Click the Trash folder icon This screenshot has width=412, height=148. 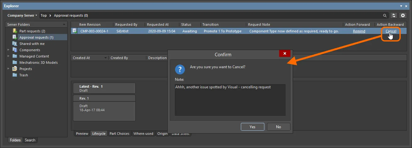tap(14, 75)
